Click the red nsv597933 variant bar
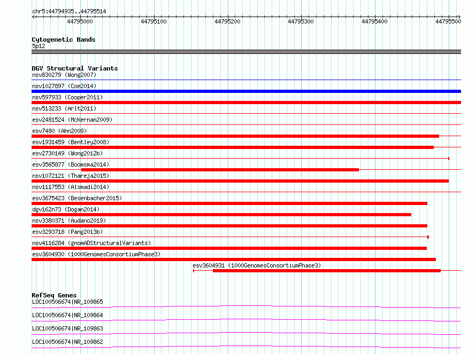Image resolution: width=476 pixels, height=354 pixels. pos(246,103)
